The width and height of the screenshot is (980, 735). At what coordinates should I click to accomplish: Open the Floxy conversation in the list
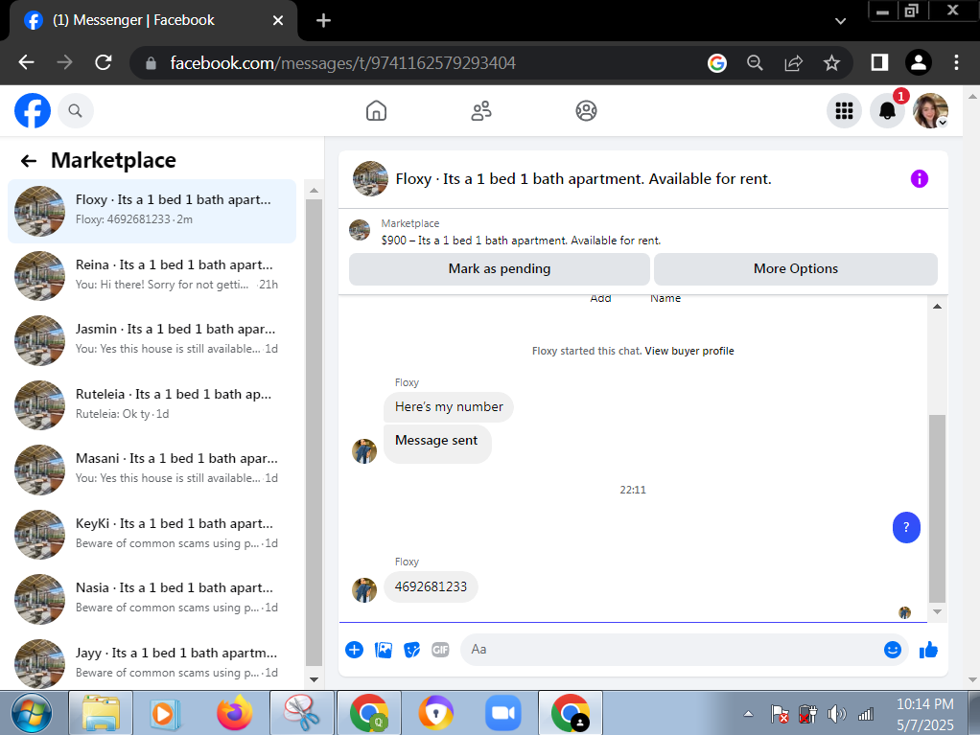[x=152, y=211]
